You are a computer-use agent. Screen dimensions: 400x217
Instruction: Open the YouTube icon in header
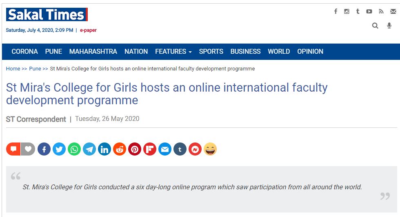pyautogui.click(x=369, y=11)
